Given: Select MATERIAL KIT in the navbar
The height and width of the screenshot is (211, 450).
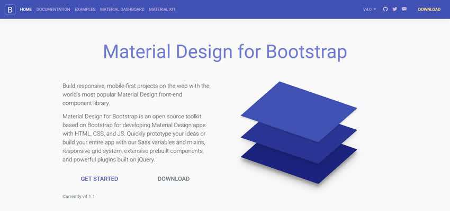Looking at the screenshot, I should coord(162,9).
